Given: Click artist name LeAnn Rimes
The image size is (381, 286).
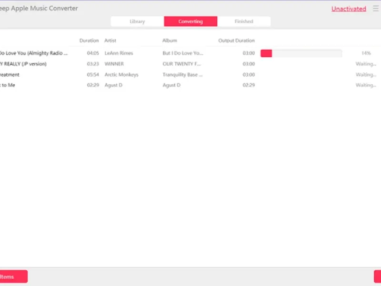Looking at the screenshot, I should (119, 53).
